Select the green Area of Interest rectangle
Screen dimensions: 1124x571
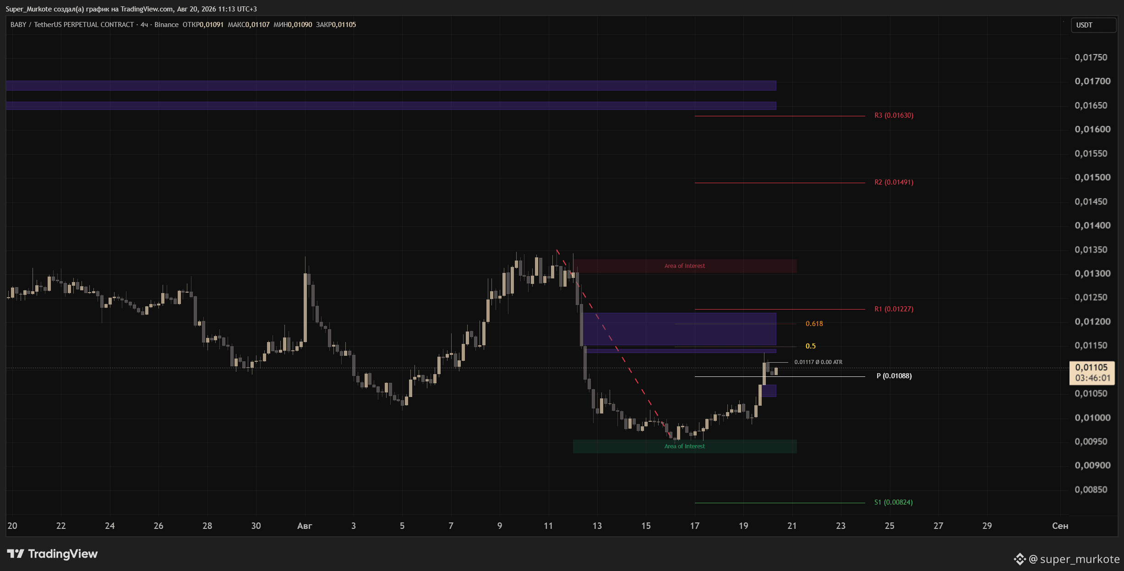[685, 446]
